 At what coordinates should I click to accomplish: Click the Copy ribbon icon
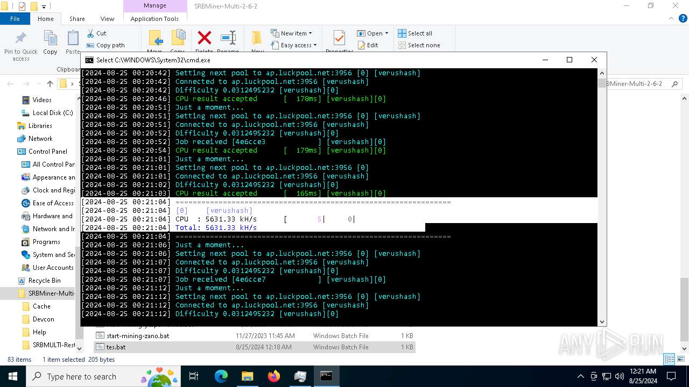(50, 39)
